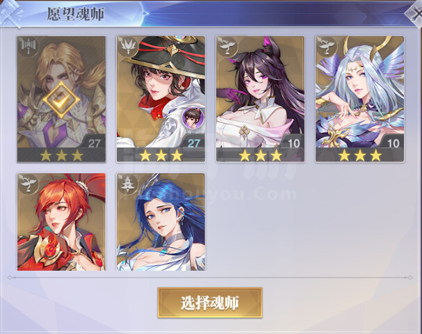The height and width of the screenshot is (334, 422).
Task: Click small round avatar badge on hat card
Action: 193,117
